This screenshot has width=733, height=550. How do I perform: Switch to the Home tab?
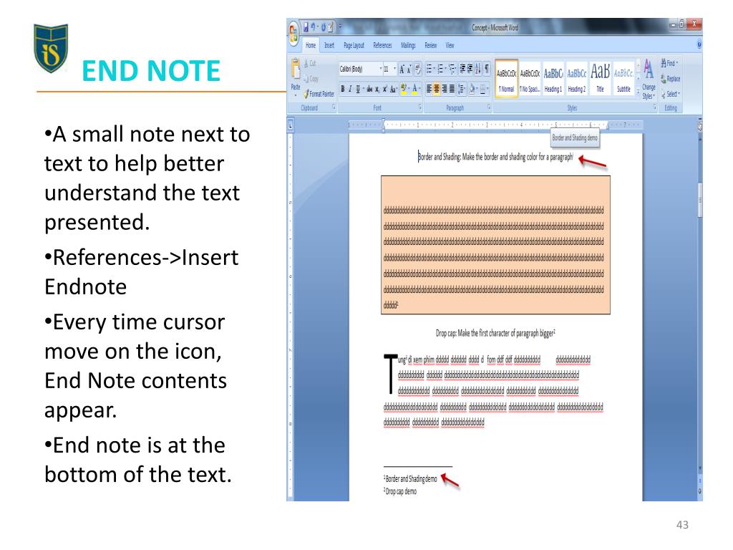point(311,45)
